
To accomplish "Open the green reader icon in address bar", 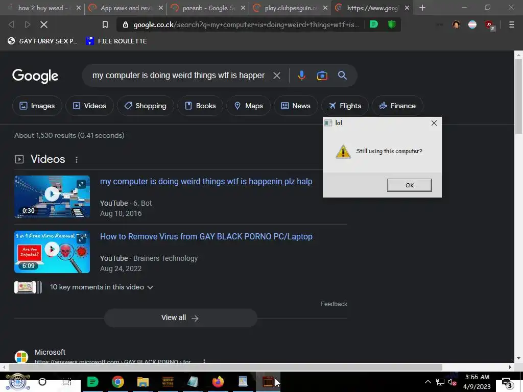I will coord(374,24).
